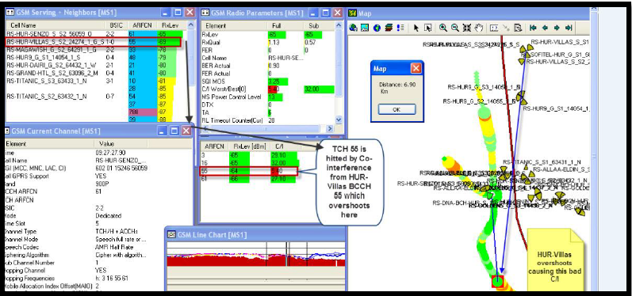Click right arrow of Radio Parameters horizontal scrollbar
Image resolution: width=632 pixels, height=296 pixels.
coord(330,129)
